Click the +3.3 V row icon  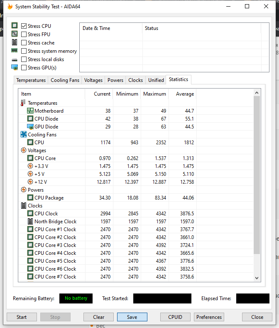pyautogui.click(x=30, y=166)
